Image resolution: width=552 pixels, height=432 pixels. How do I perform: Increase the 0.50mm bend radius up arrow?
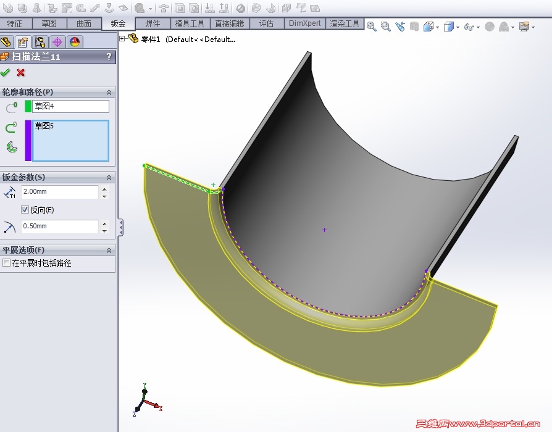point(104,223)
